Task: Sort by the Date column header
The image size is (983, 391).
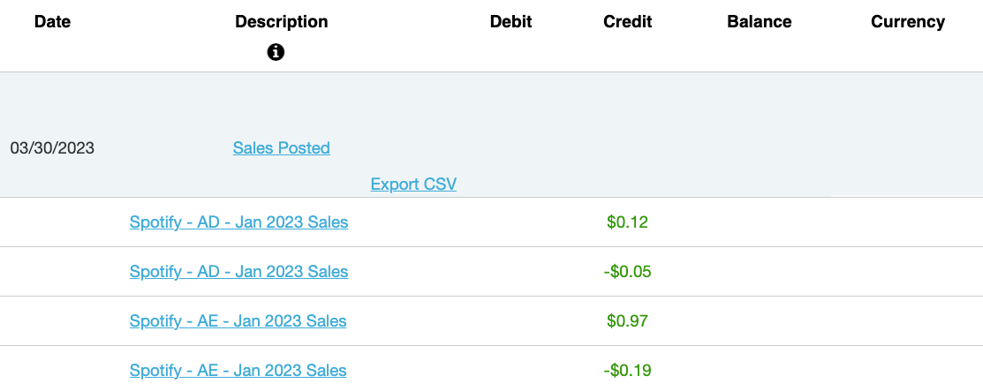Action: click(x=53, y=22)
